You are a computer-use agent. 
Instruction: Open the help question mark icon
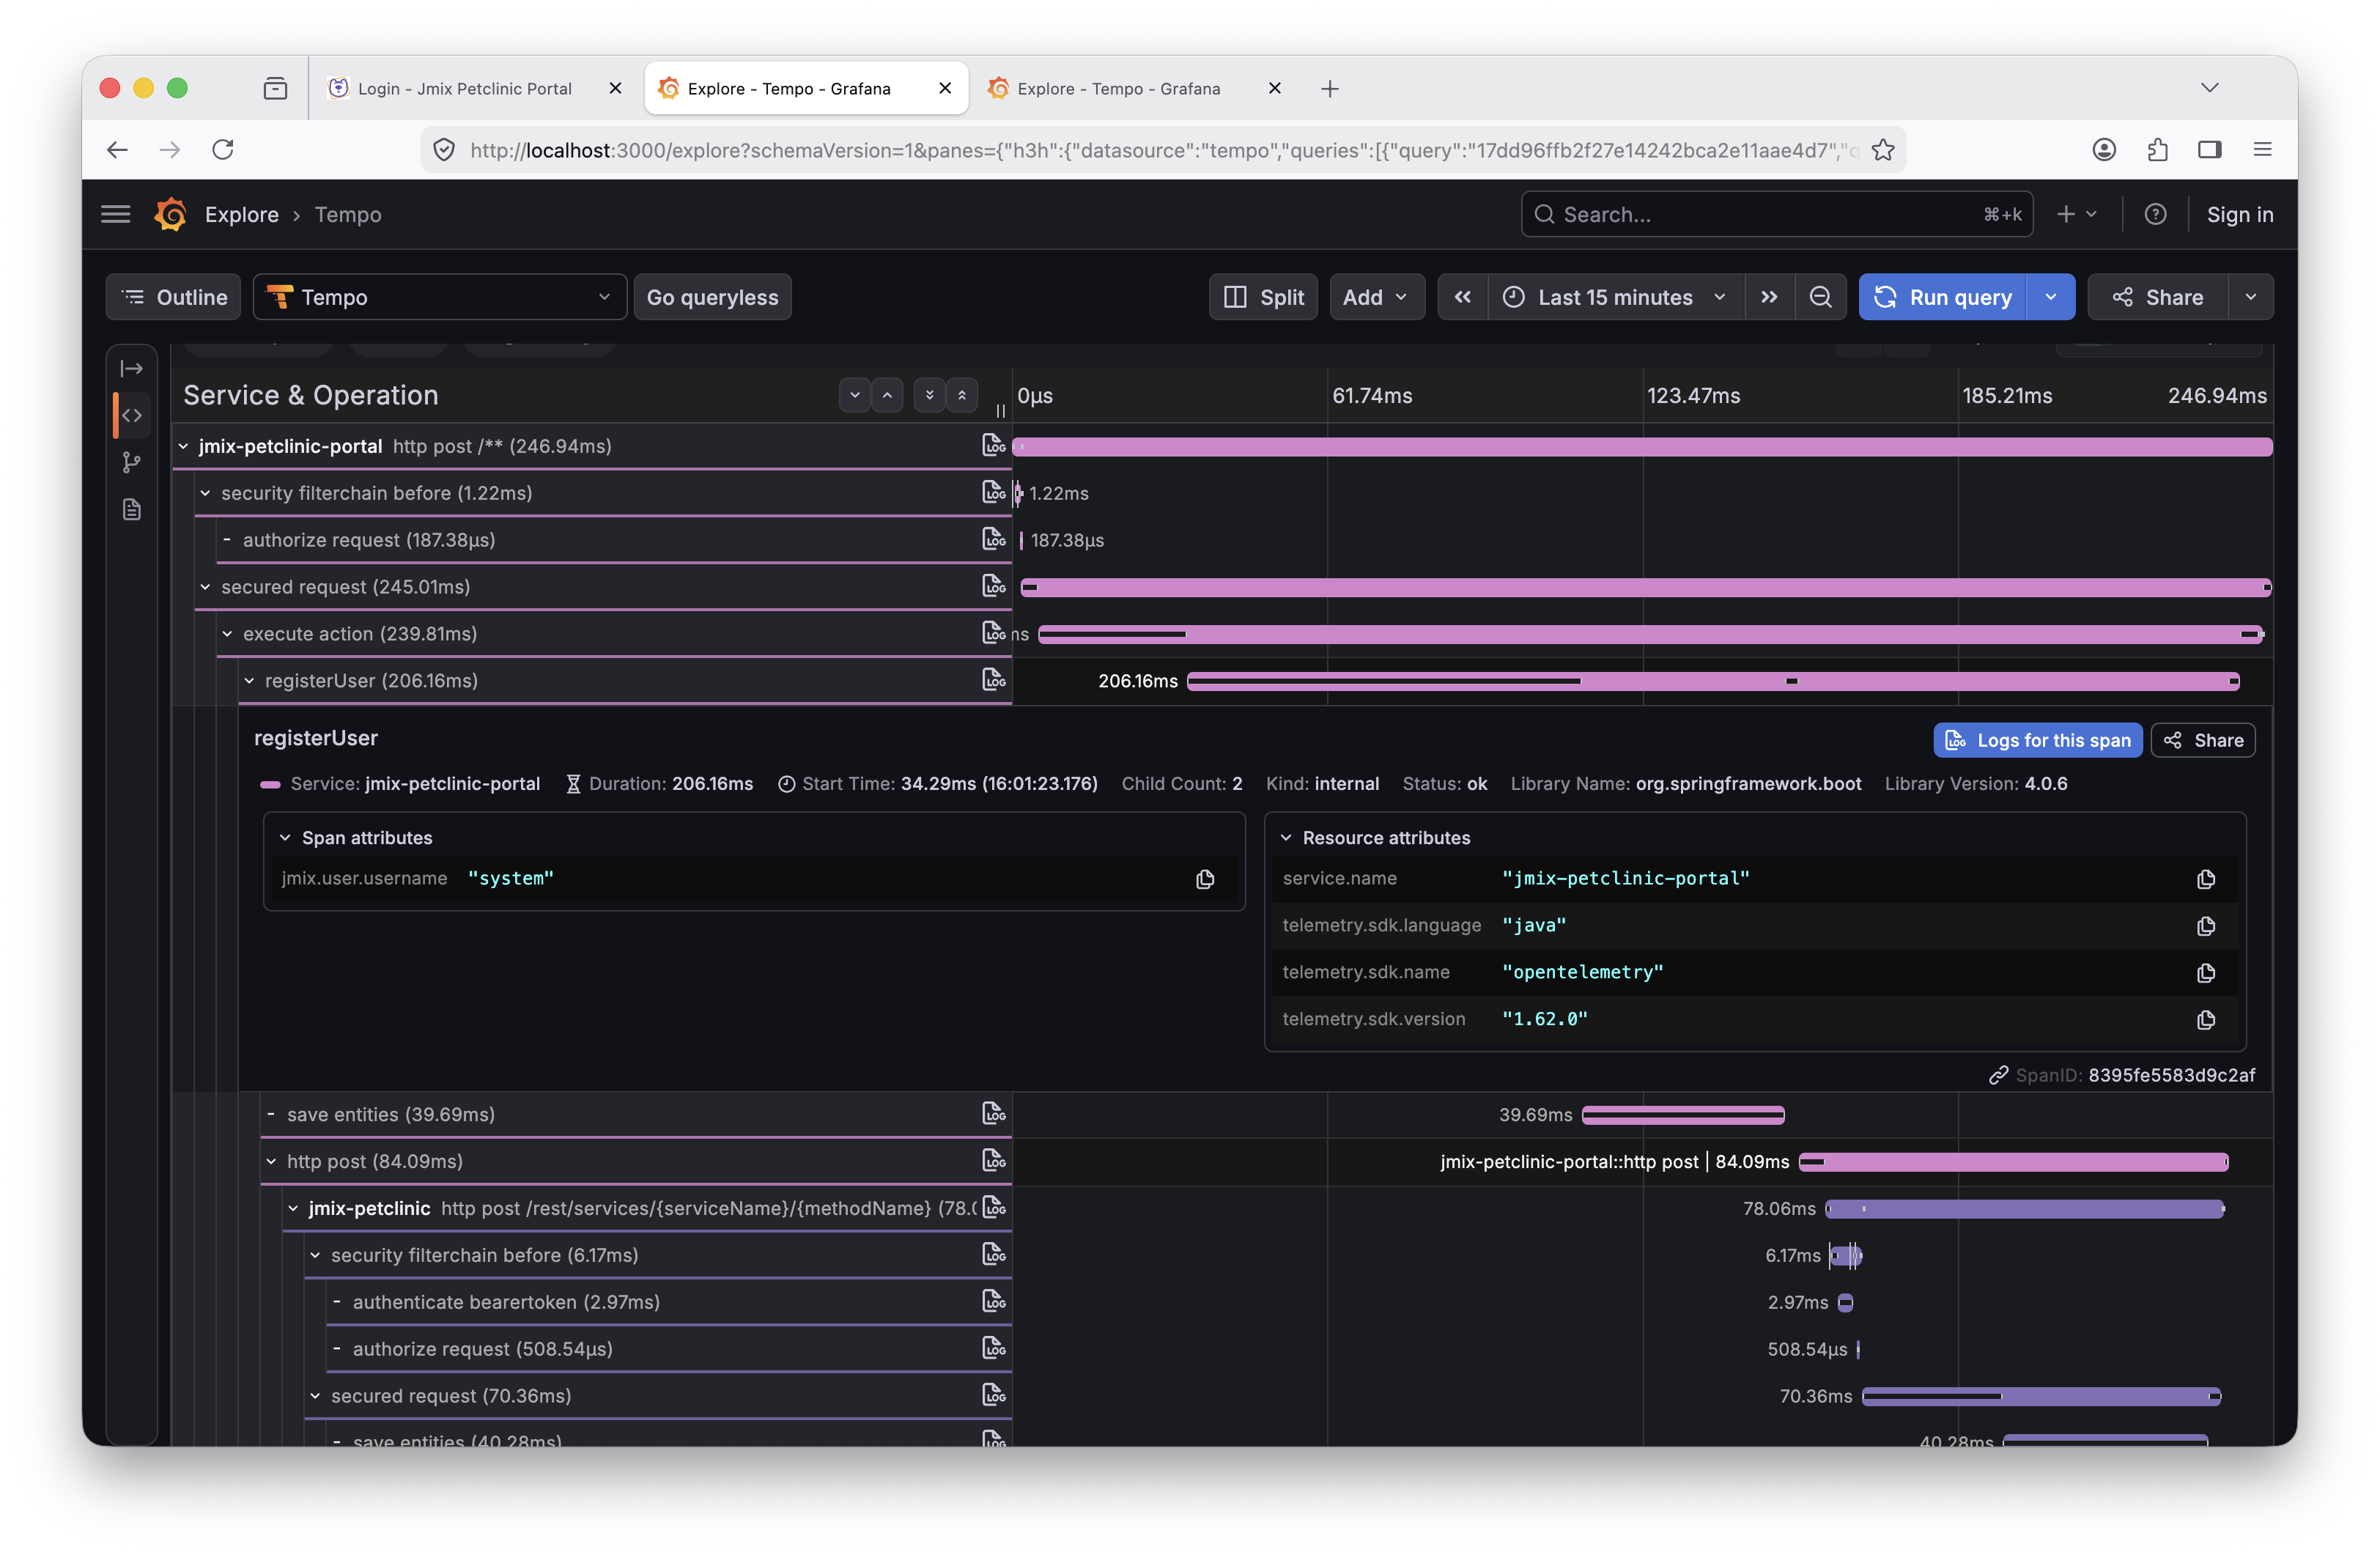pos(2155,214)
